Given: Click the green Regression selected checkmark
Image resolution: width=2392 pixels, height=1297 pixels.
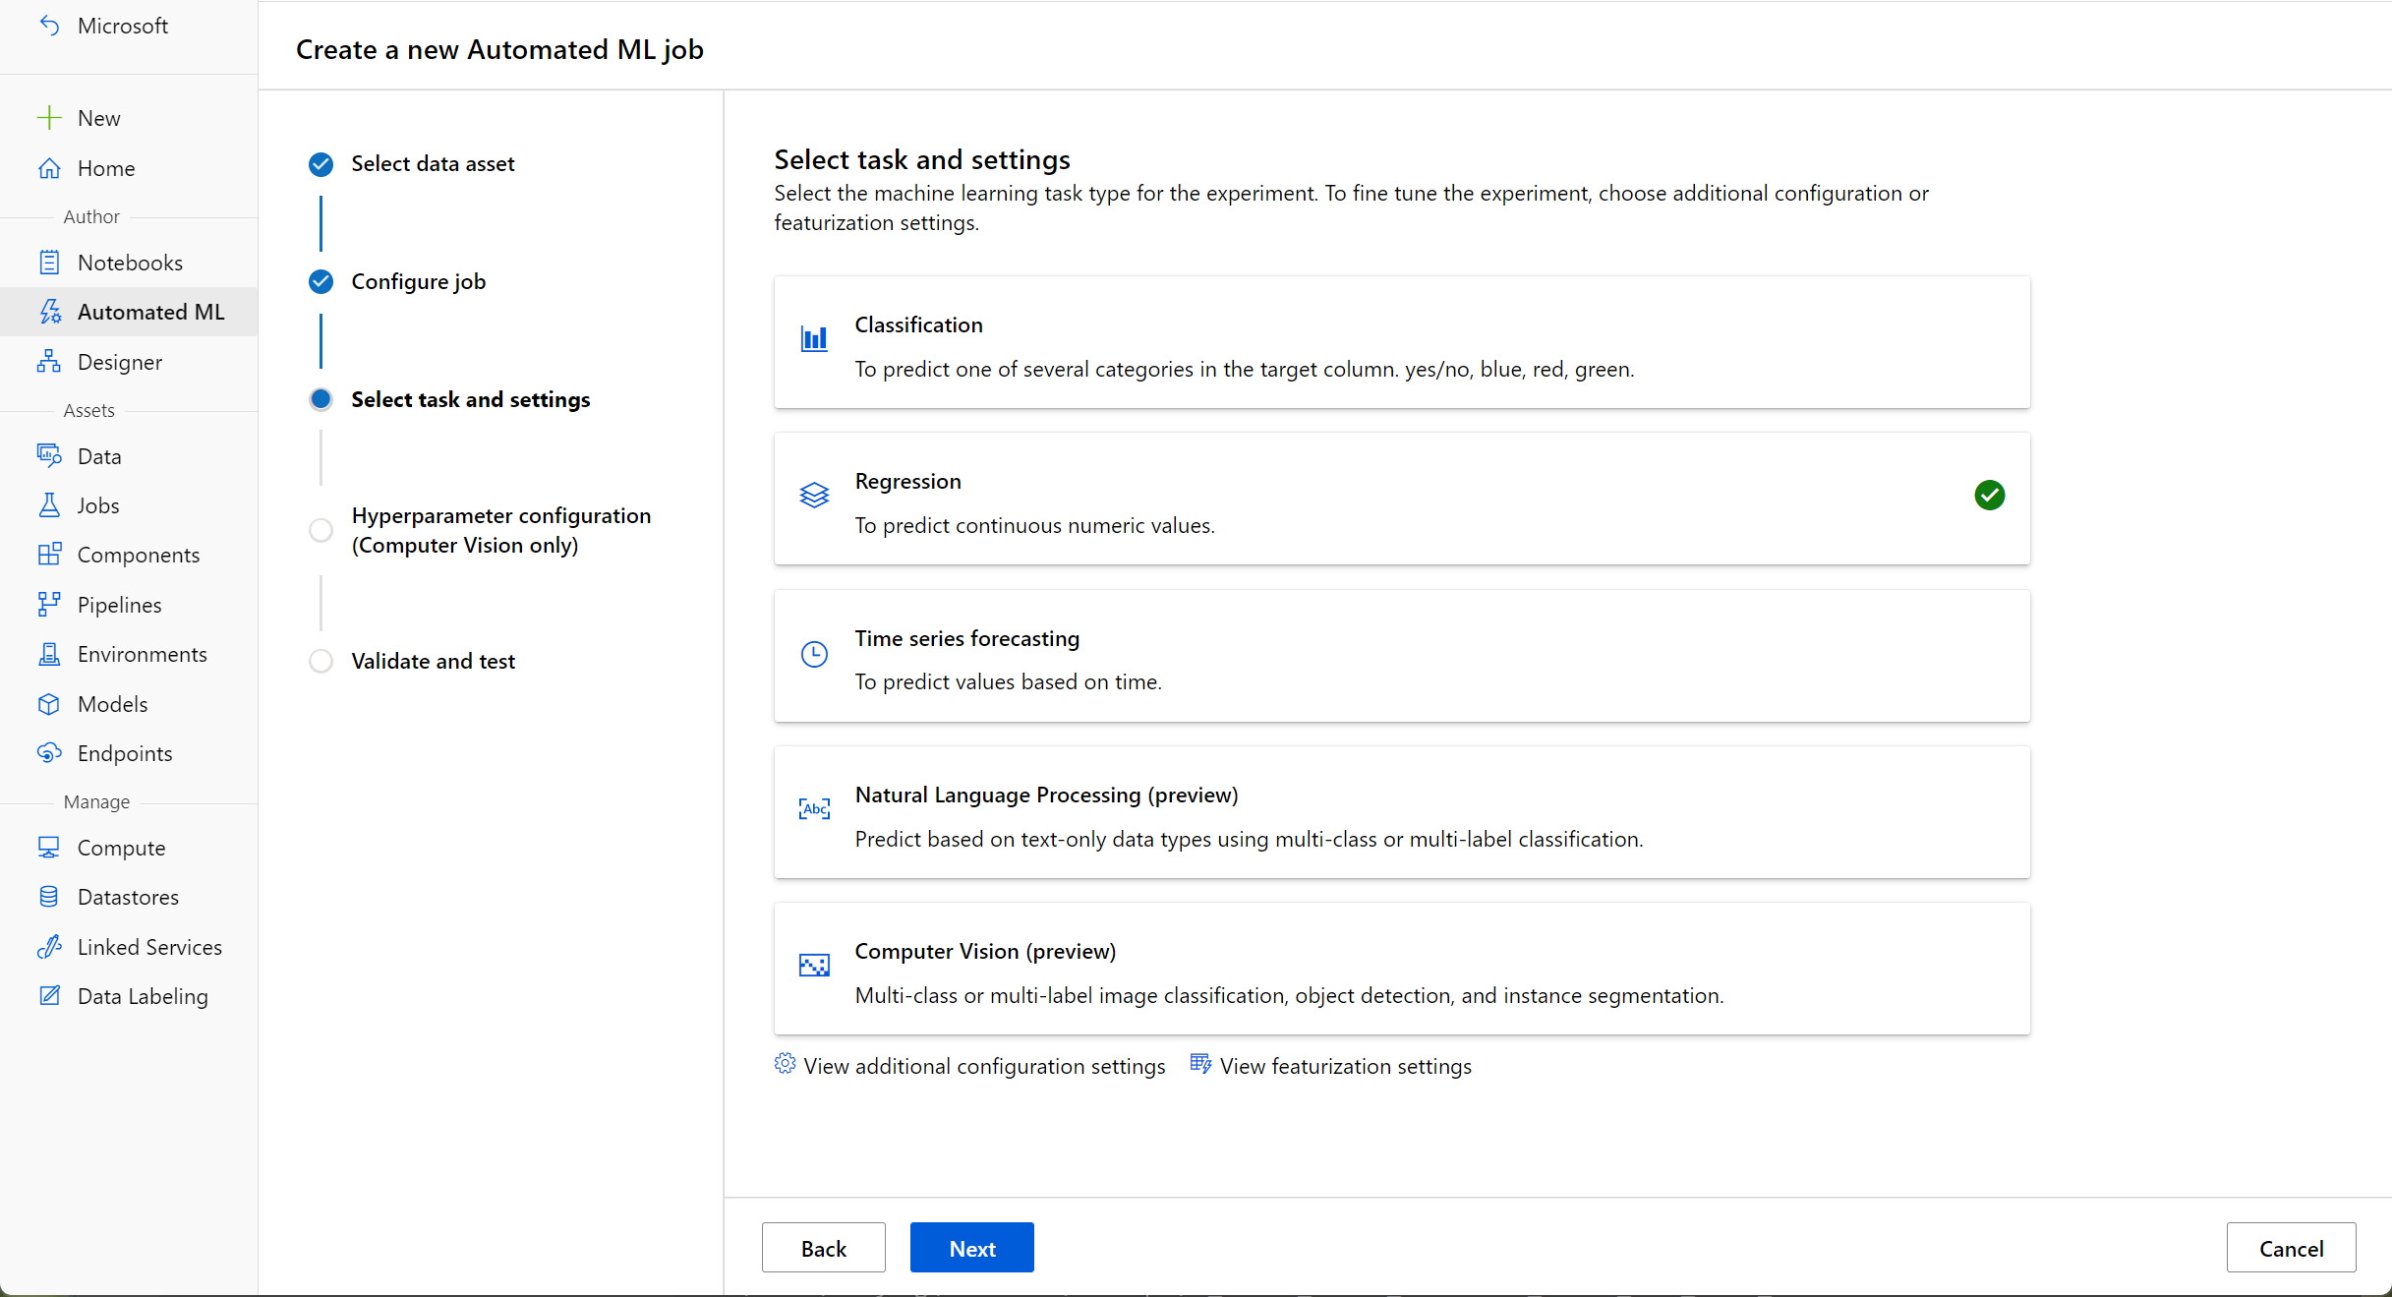Looking at the screenshot, I should pyautogui.click(x=1989, y=495).
